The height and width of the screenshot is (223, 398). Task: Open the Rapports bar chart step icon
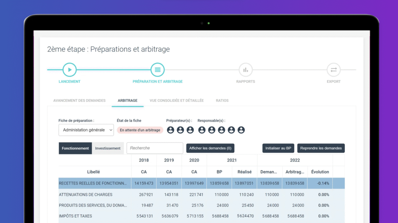245,70
